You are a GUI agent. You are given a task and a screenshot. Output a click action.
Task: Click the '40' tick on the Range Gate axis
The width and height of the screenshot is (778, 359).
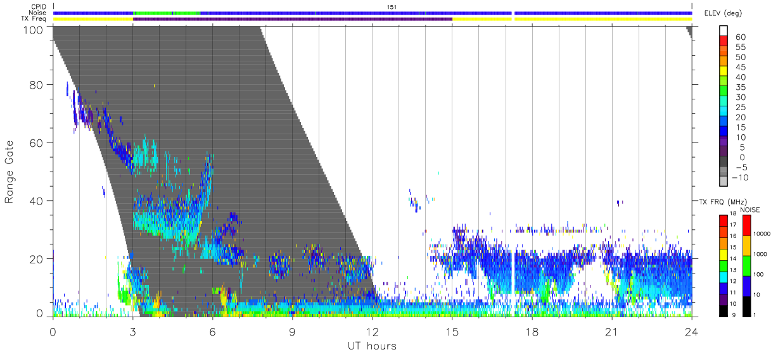36,201
